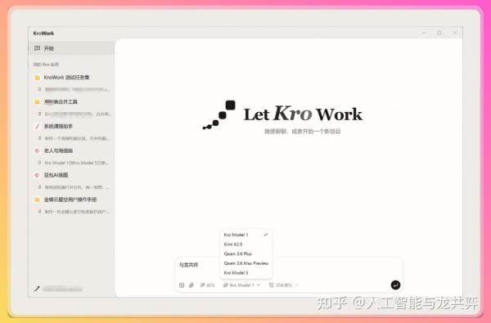Open the conversation listed under 金蝶云星空用户操作手册

tap(74, 212)
